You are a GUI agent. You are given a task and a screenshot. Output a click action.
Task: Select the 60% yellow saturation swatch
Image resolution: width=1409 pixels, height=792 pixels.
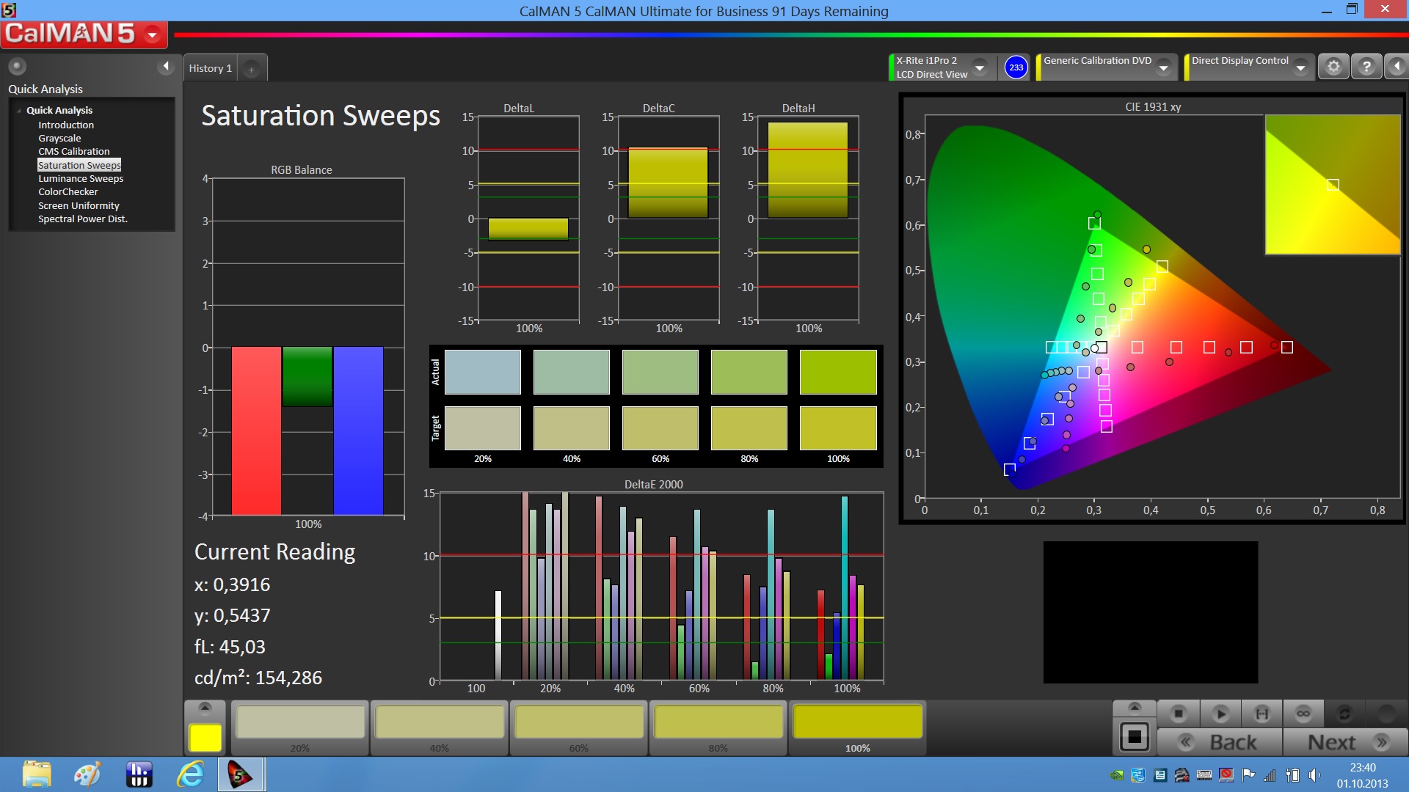point(578,723)
